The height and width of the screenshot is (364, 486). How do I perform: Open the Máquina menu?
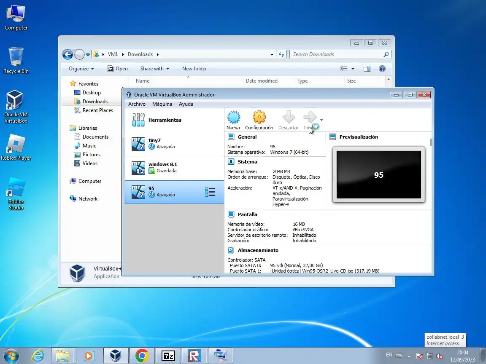(162, 104)
